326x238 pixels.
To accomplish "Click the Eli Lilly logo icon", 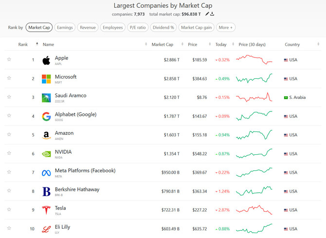I will coord(46,229).
